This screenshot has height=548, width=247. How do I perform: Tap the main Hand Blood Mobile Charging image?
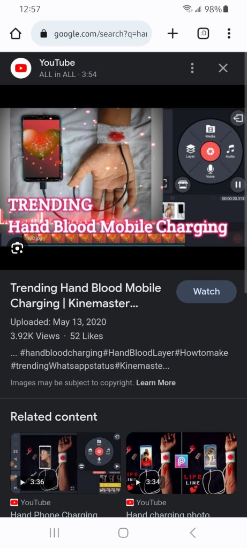point(122,177)
